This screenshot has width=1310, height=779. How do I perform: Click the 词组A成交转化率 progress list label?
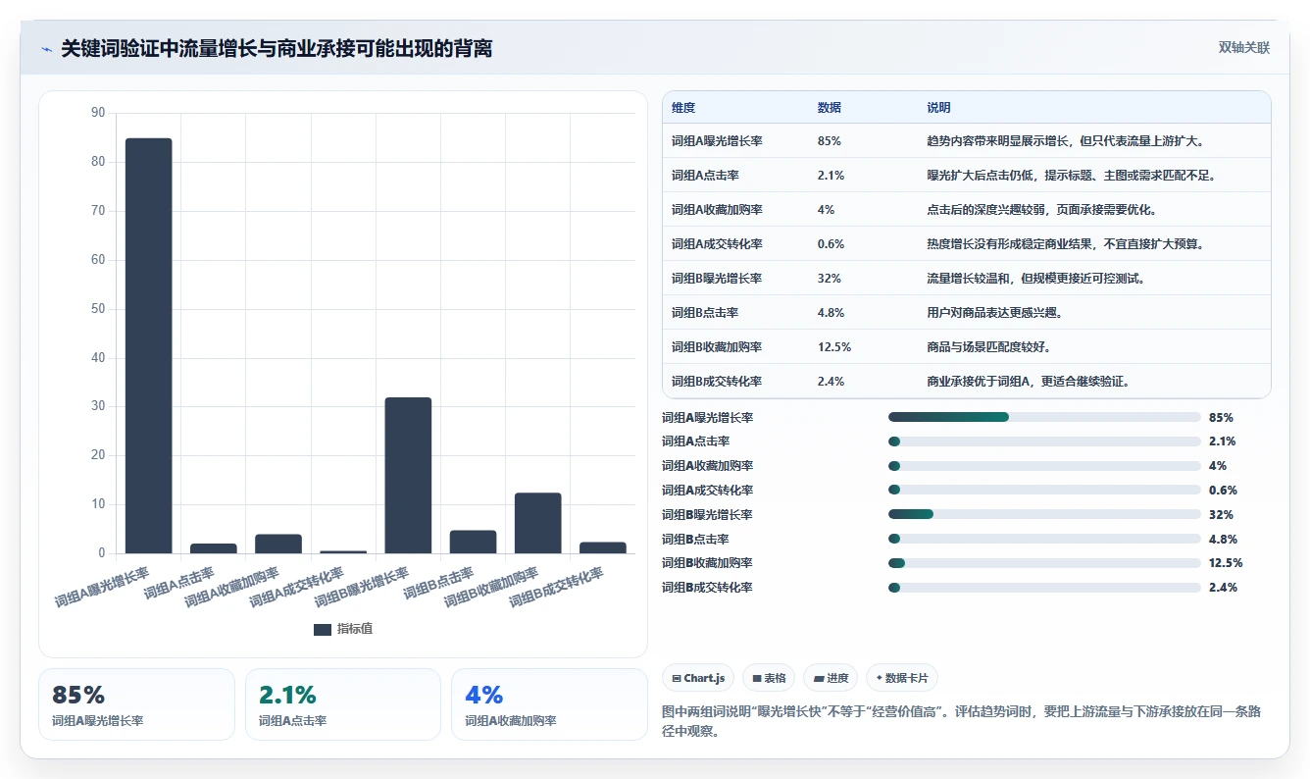coord(707,490)
